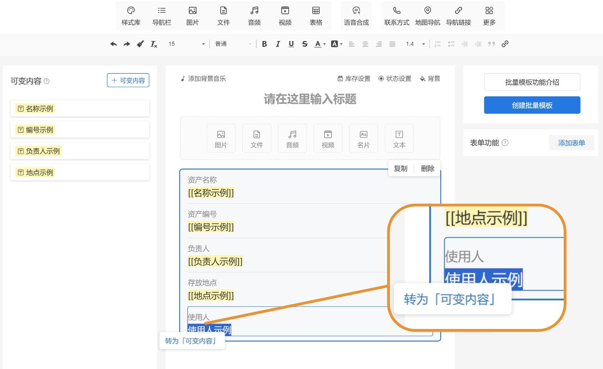This screenshot has height=369, width=603.
Task: Clear text formatting
Action: point(154,44)
